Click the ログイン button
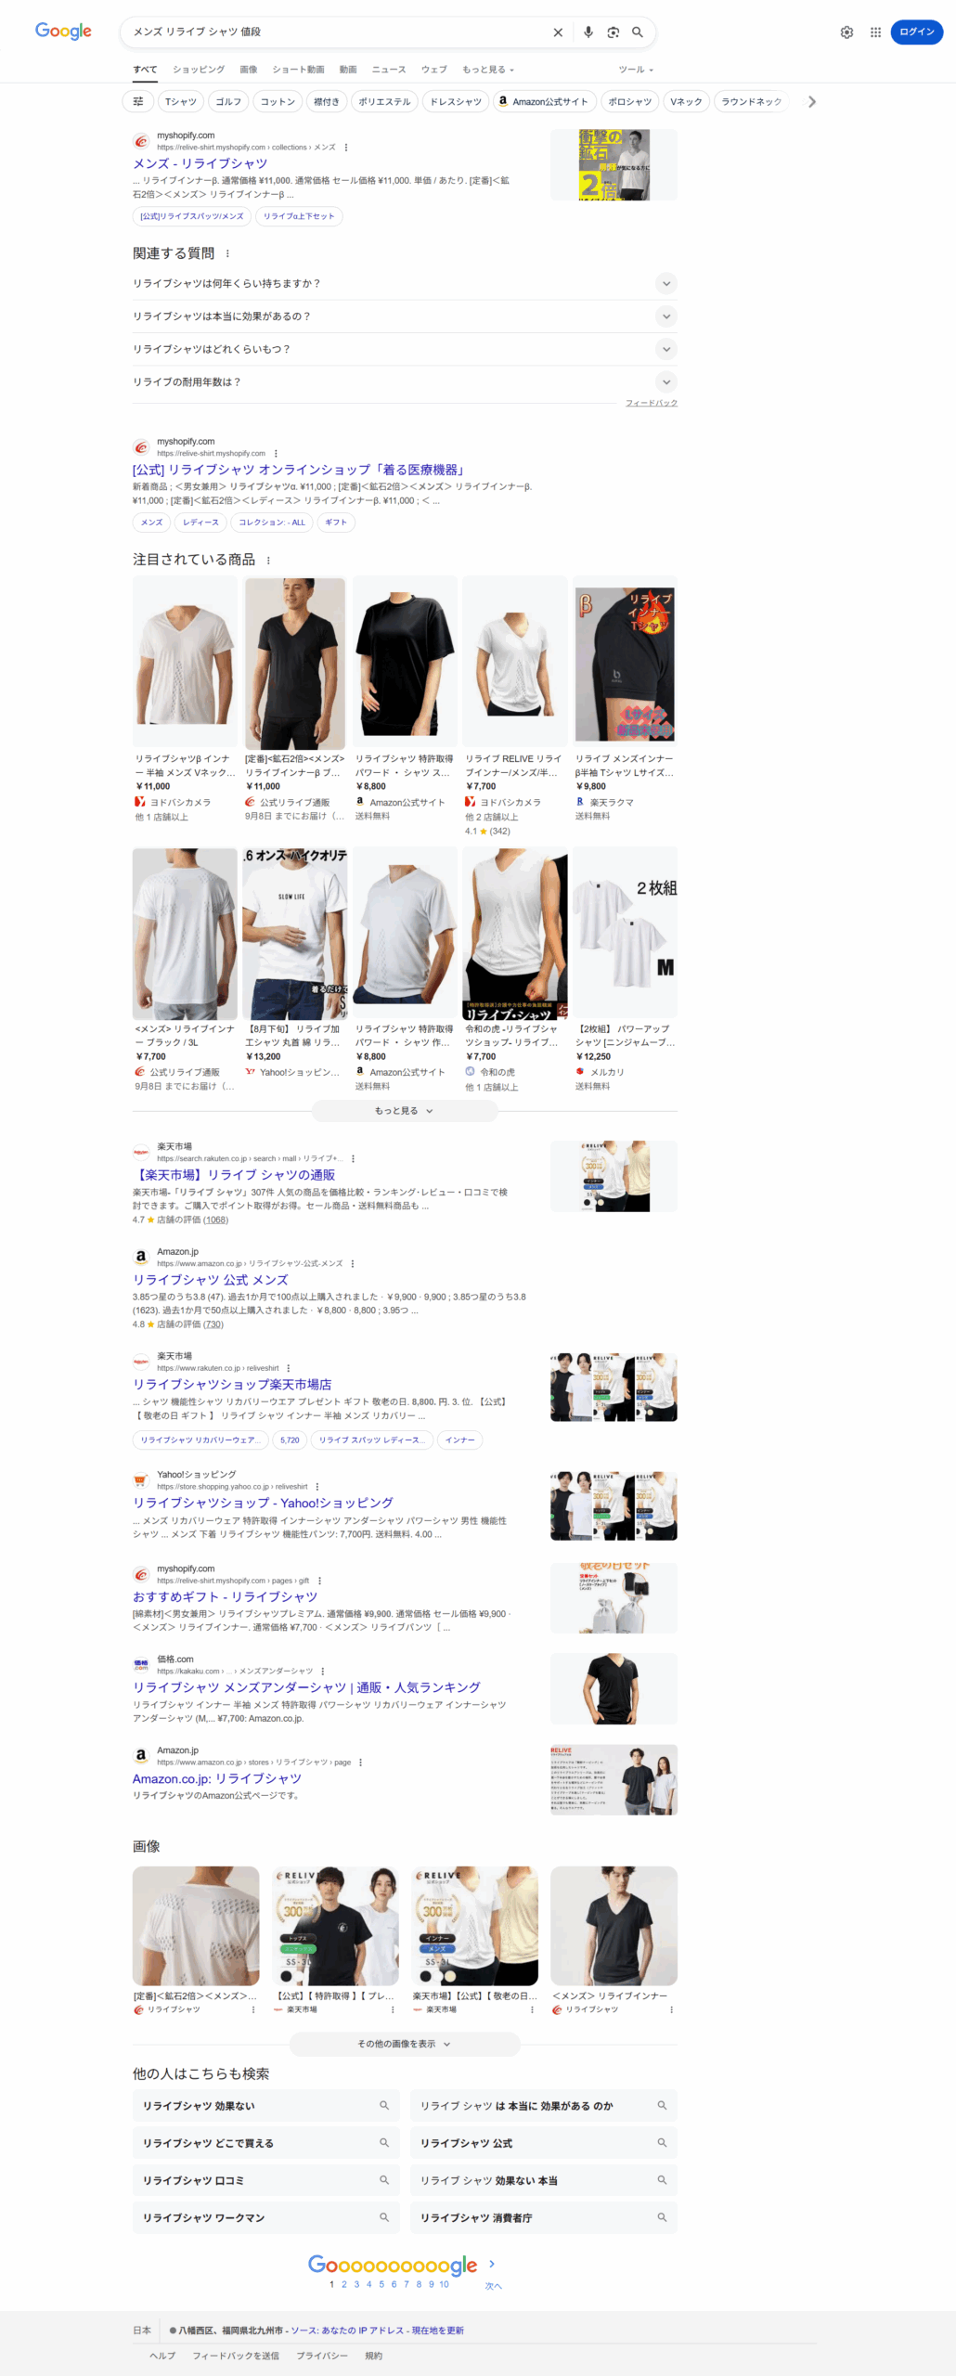Viewport: 956px width, 2376px height. point(916,32)
